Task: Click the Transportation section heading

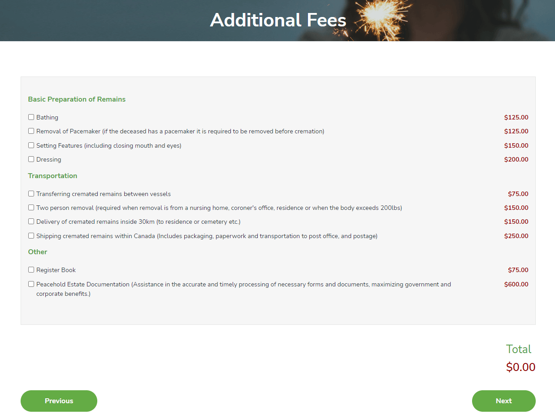Action: pyautogui.click(x=52, y=176)
